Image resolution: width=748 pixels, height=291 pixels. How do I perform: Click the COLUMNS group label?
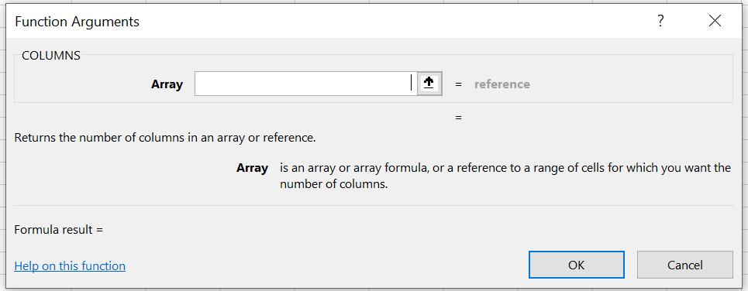[51, 56]
